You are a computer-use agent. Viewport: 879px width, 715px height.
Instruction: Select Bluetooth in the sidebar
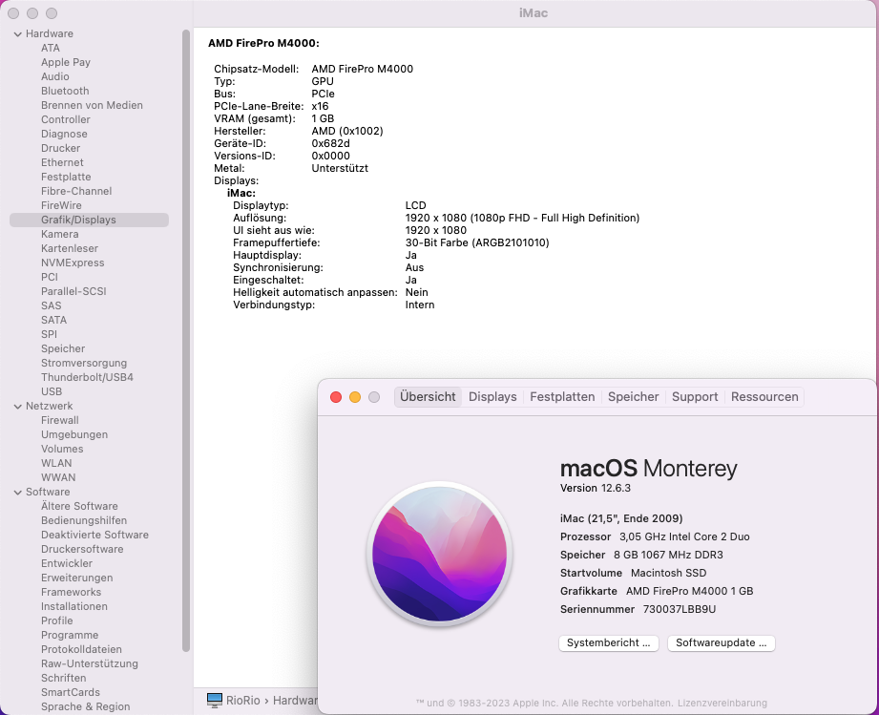tap(65, 91)
